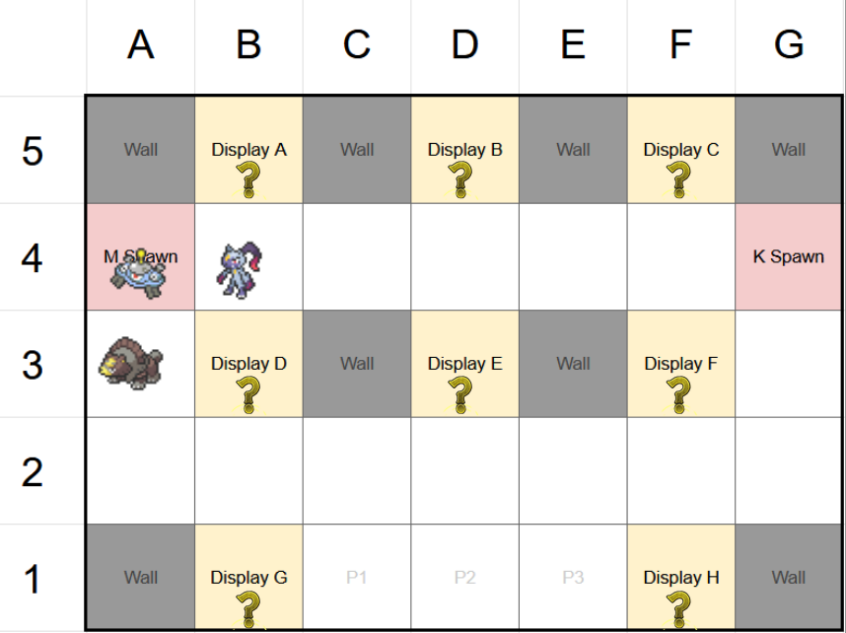Image resolution: width=846 pixels, height=633 pixels.
Task: Click the question mark in Display D
Action: coord(248,393)
